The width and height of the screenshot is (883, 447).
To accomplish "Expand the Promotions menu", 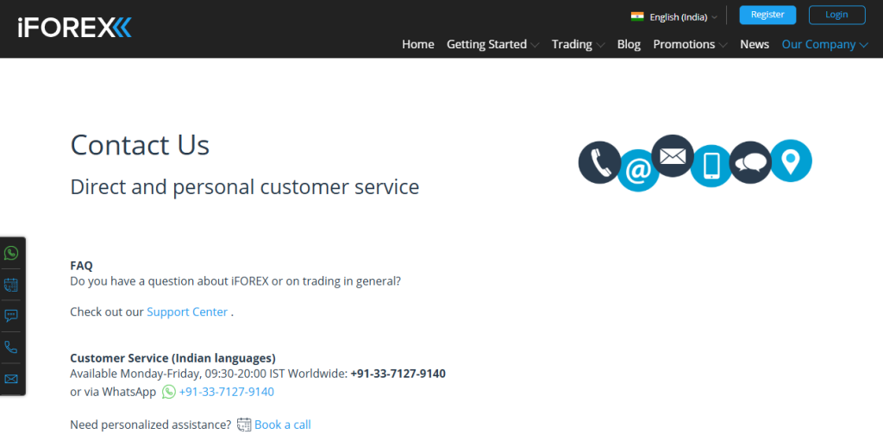I will [x=690, y=44].
